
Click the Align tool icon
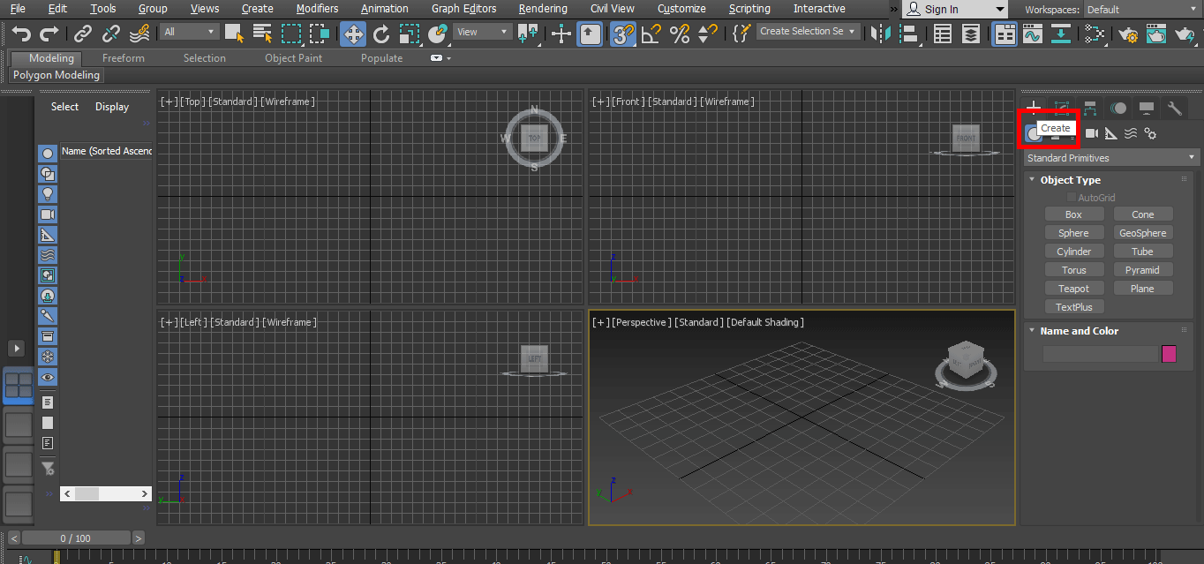(x=908, y=34)
